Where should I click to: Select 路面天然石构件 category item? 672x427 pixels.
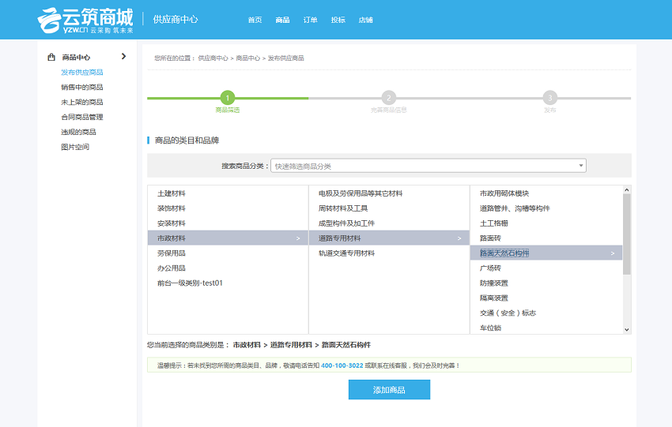pyautogui.click(x=546, y=253)
